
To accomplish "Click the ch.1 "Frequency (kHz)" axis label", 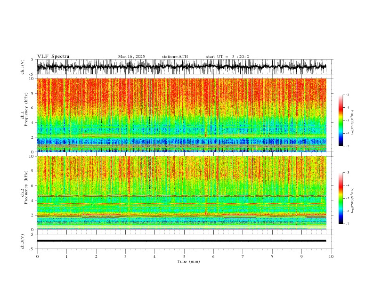I will pyautogui.click(x=26, y=109).
